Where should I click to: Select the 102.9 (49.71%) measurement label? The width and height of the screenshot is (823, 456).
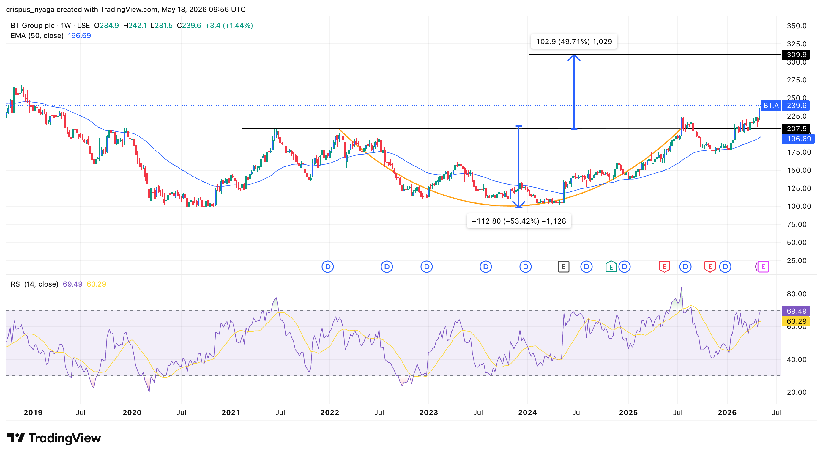pos(574,42)
